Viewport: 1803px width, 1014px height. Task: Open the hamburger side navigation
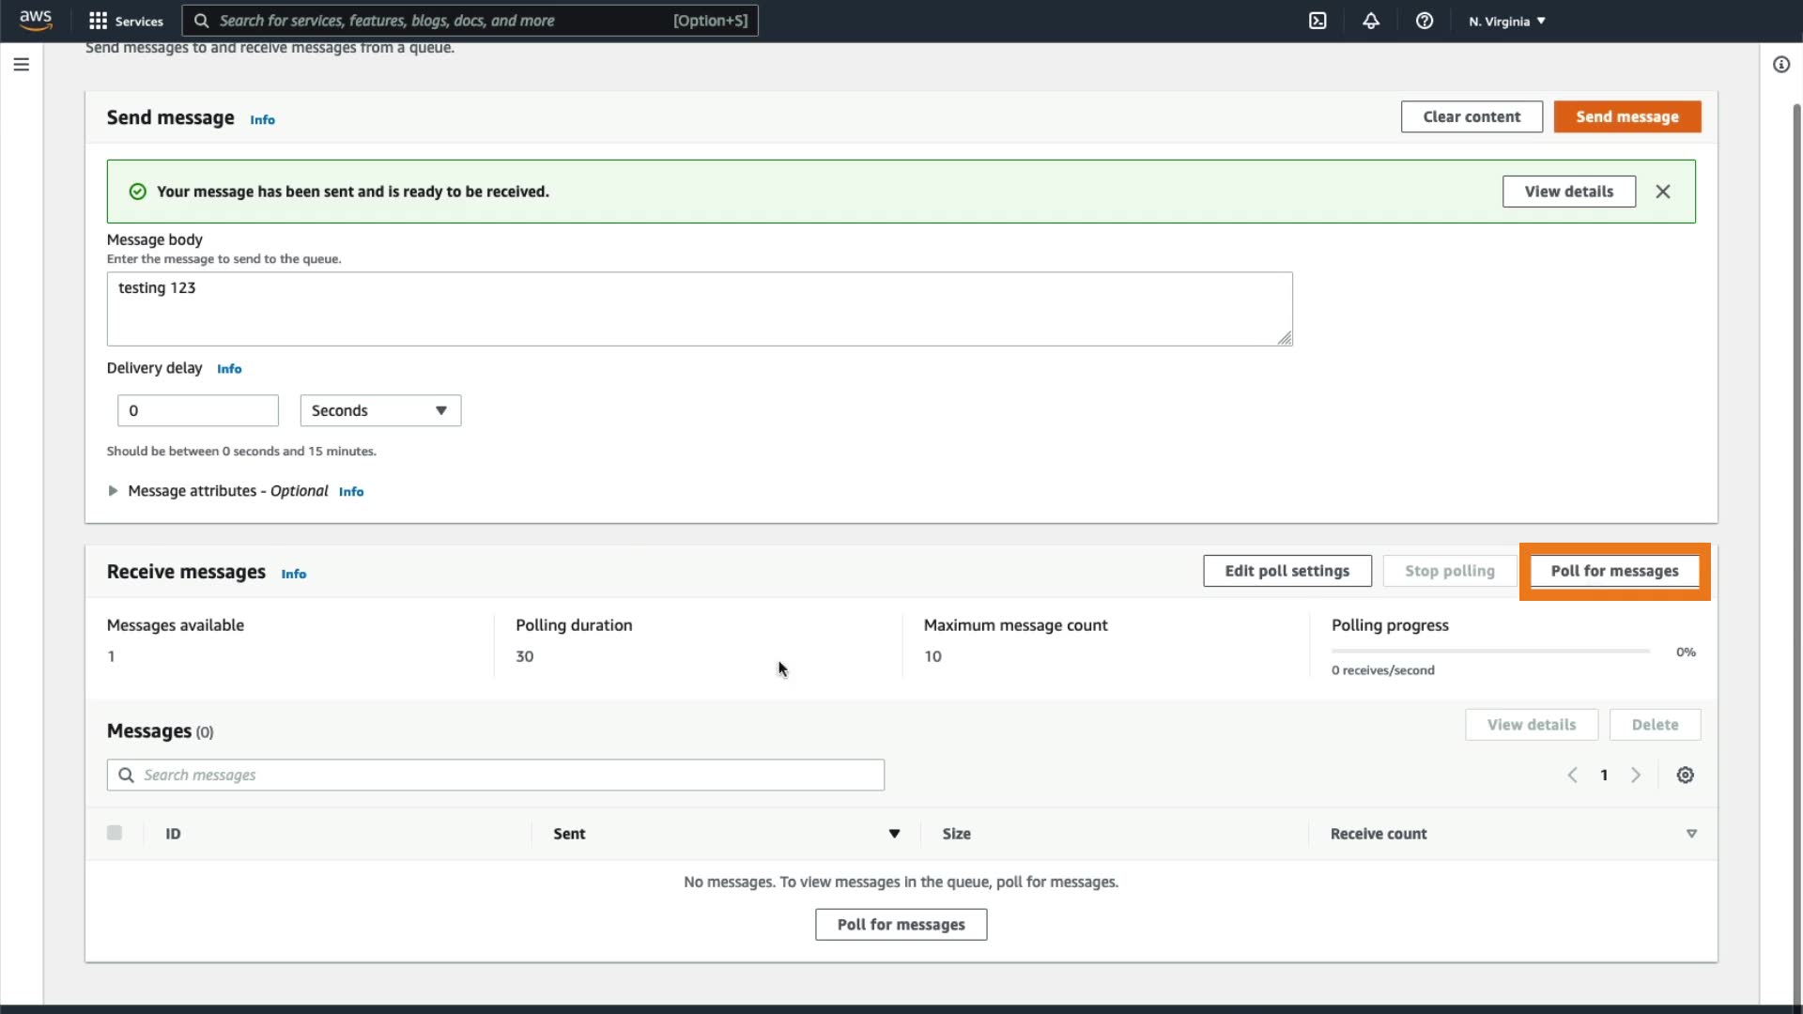point(22,65)
